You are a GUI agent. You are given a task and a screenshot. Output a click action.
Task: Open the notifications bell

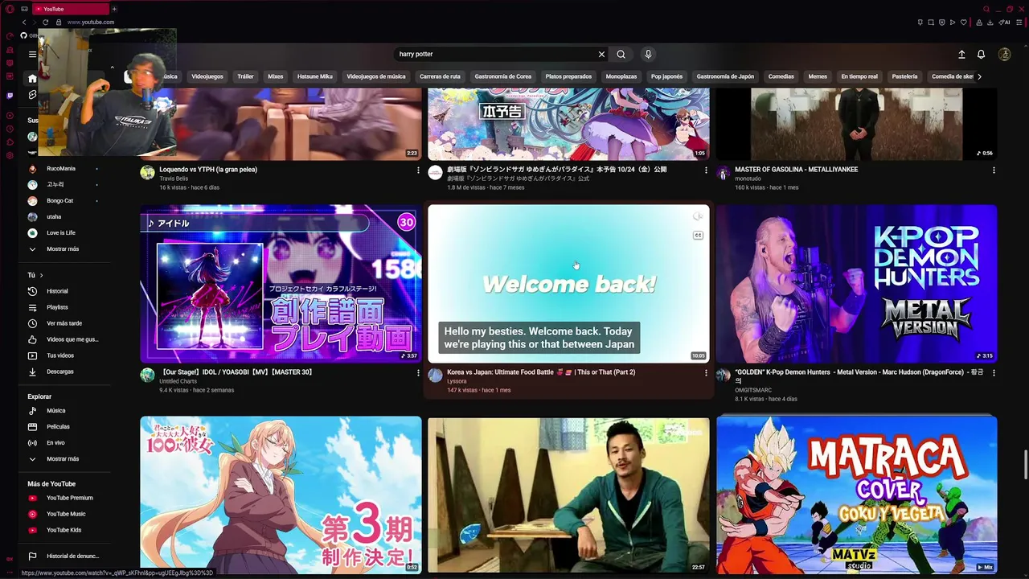pyautogui.click(x=981, y=54)
